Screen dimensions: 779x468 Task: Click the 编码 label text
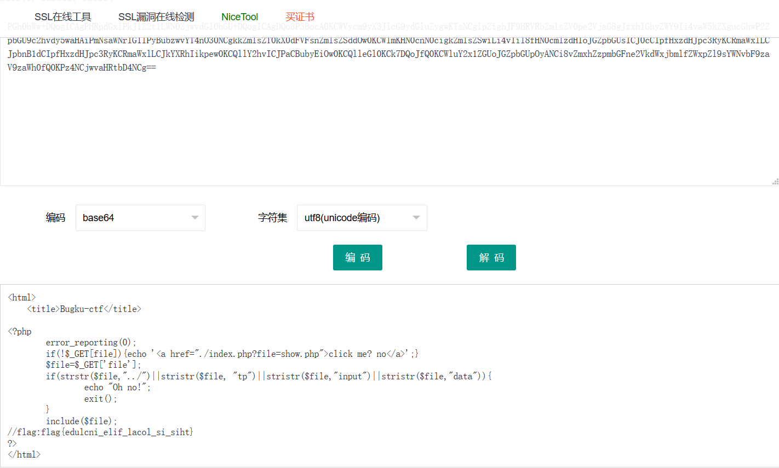coord(55,218)
